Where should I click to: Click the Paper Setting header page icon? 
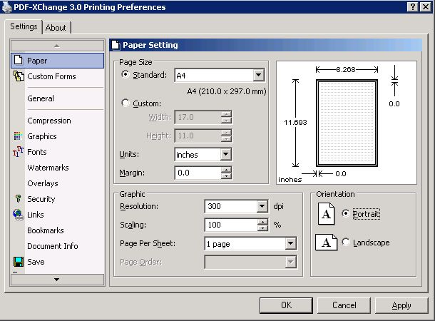coord(116,45)
